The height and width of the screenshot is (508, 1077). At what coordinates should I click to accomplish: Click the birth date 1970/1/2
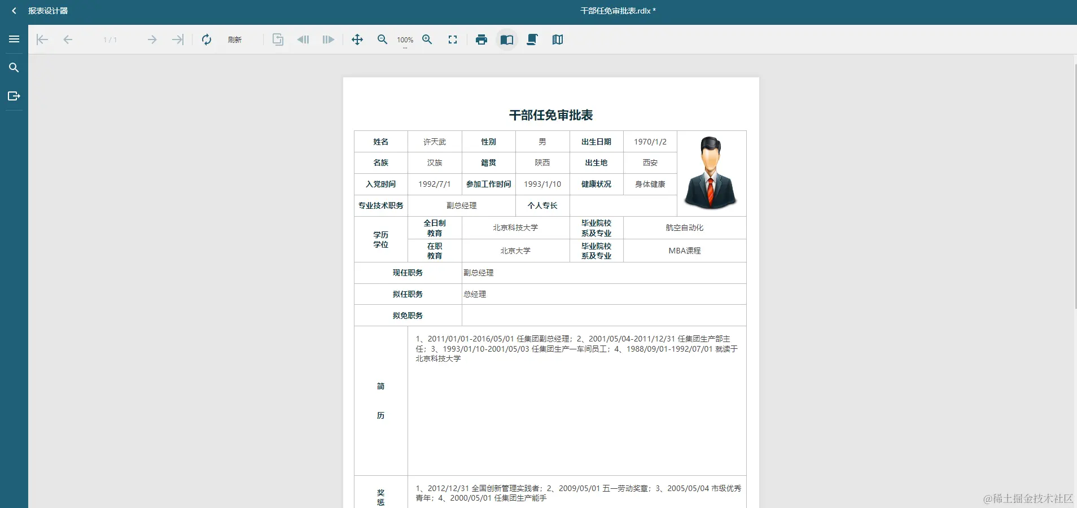[650, 142]
